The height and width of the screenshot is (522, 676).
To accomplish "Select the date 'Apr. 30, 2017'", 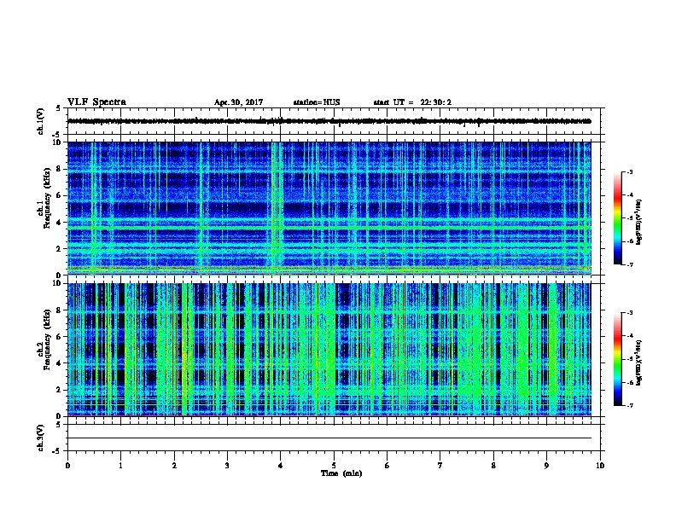I will pos(238,102).
